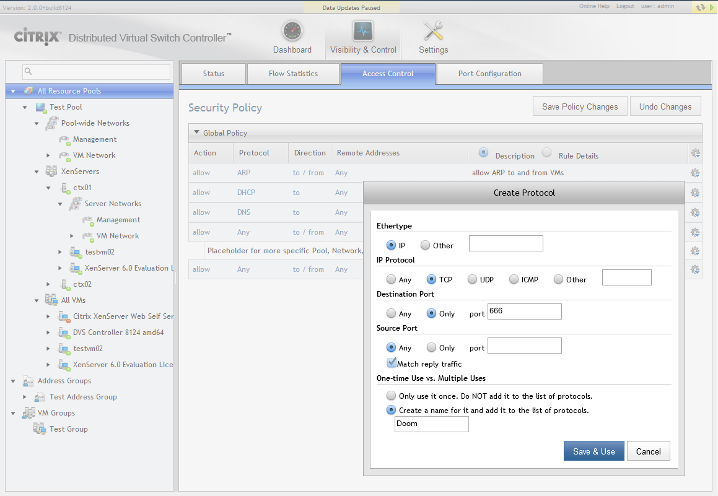Screen dimensions: 718x496
Task: Select Only use it once option
Action: 391,396
